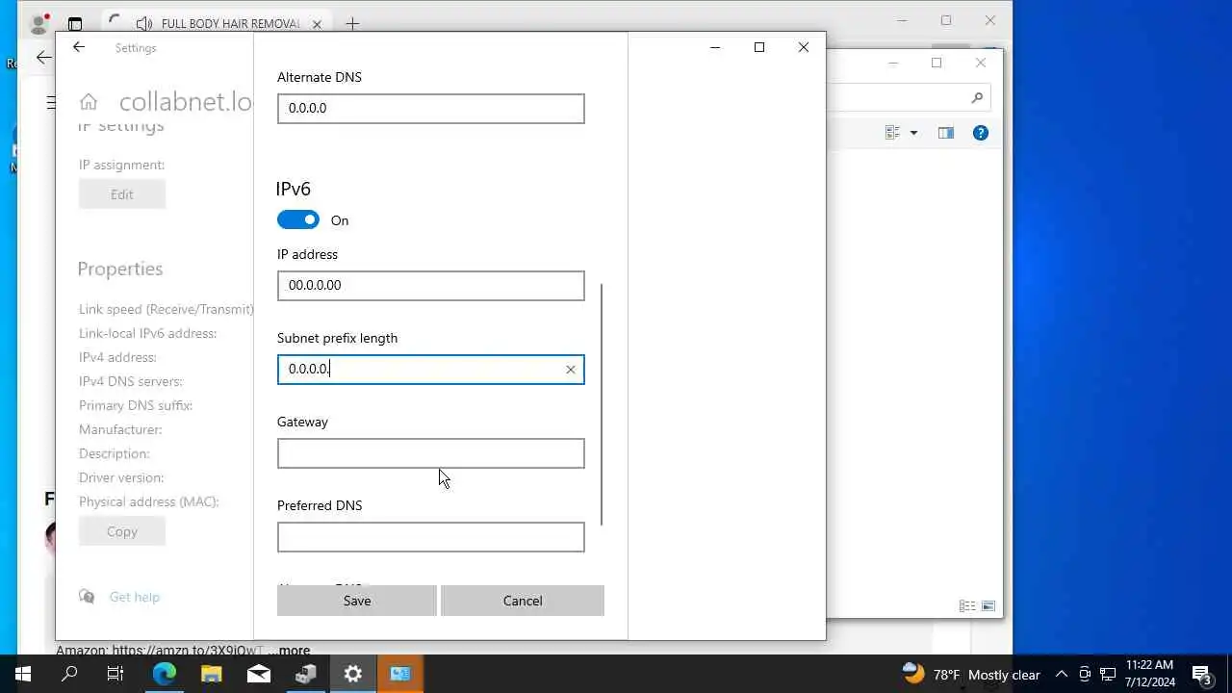Click the Edit button under IP assignment
The width and height of the screenshot is (1232, 693).
click(x=122, y=194)
